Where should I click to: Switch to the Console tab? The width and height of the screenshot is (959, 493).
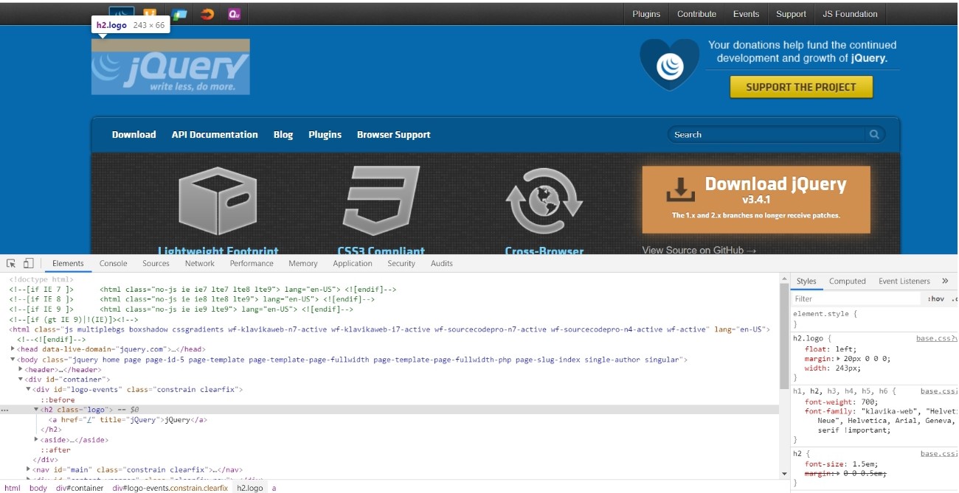pyautogui.click(x=113, y=263)
